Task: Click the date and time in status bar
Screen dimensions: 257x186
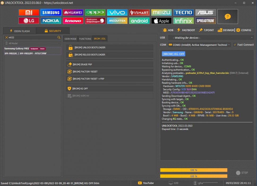Action: [238, 183]
